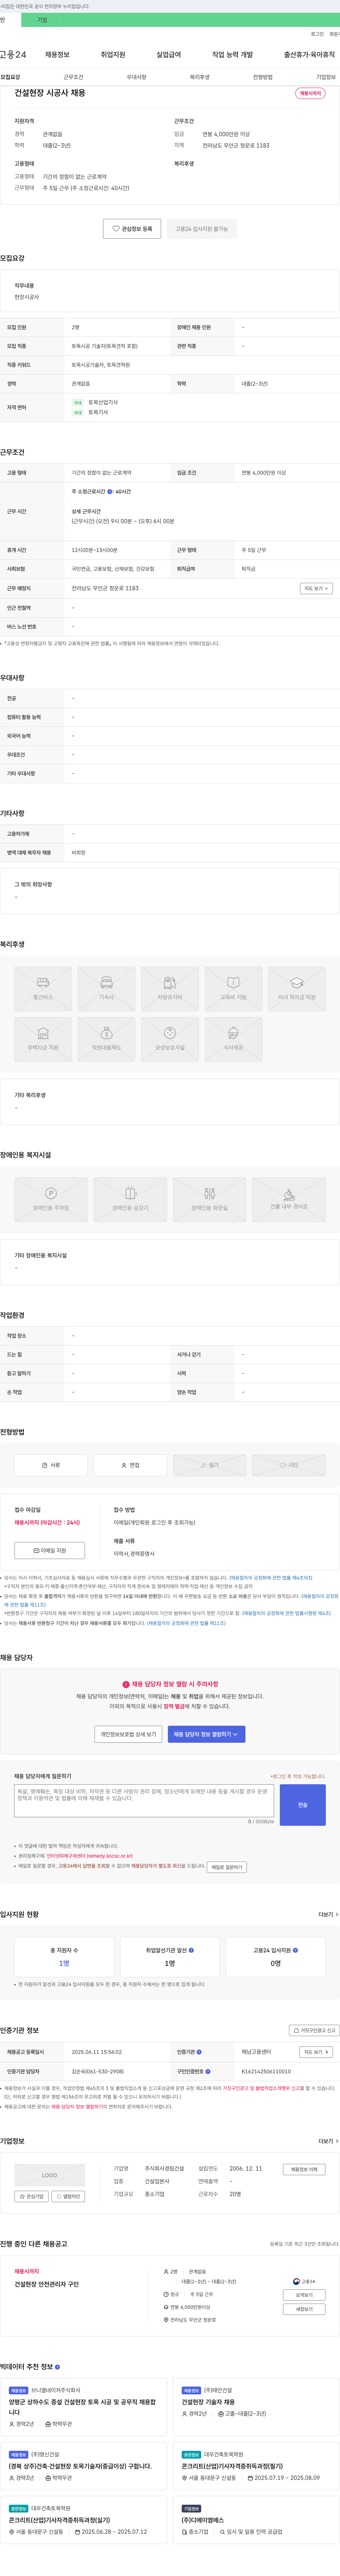Click the 직원대출제도 icon

(x=107, y=1039)
